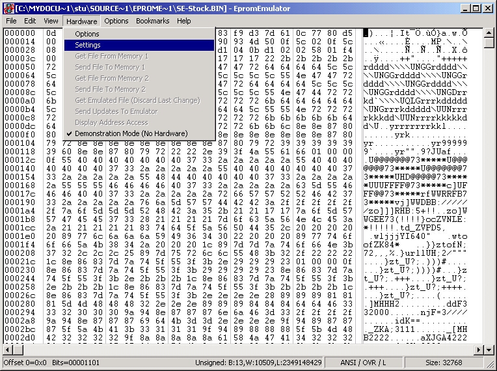Screen dimensions: 497x371
Task: Click horizontal scrollbar left arrow
Action: (8, 350)
